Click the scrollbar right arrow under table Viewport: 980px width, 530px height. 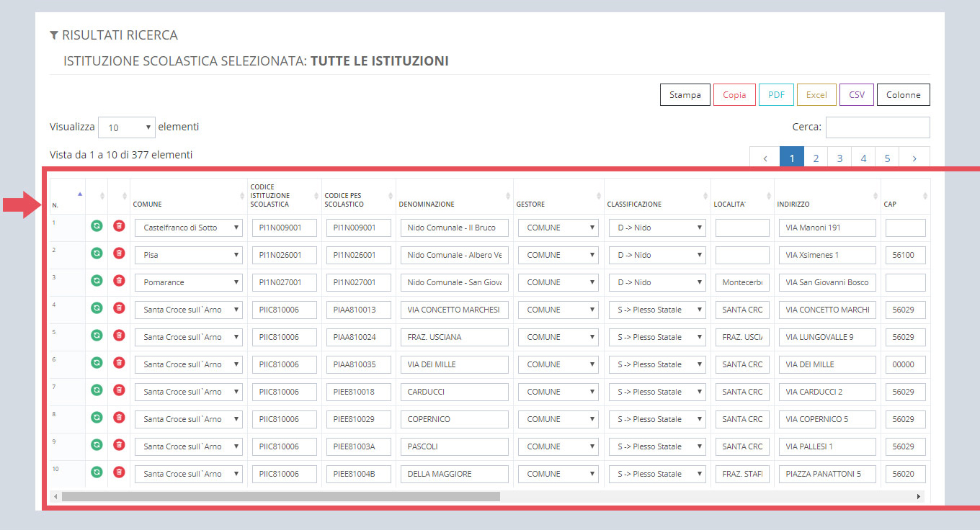click(x=918, y=496)
